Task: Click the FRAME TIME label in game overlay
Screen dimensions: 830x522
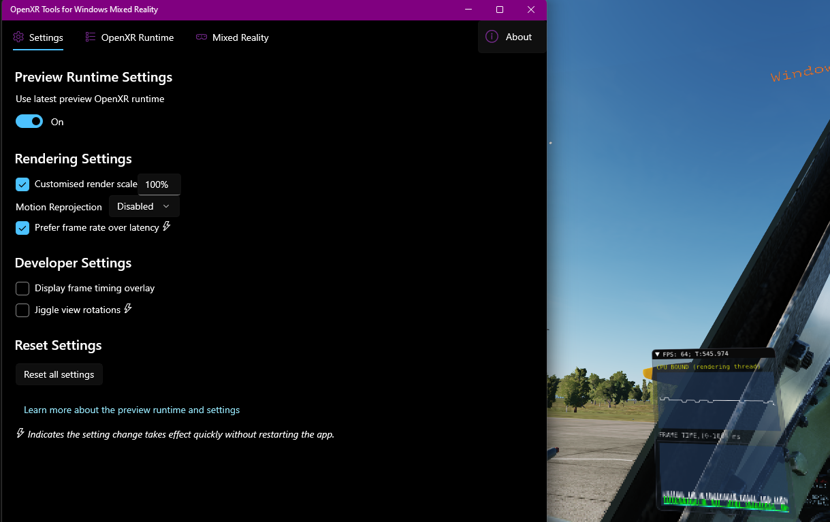Action: 699,436
